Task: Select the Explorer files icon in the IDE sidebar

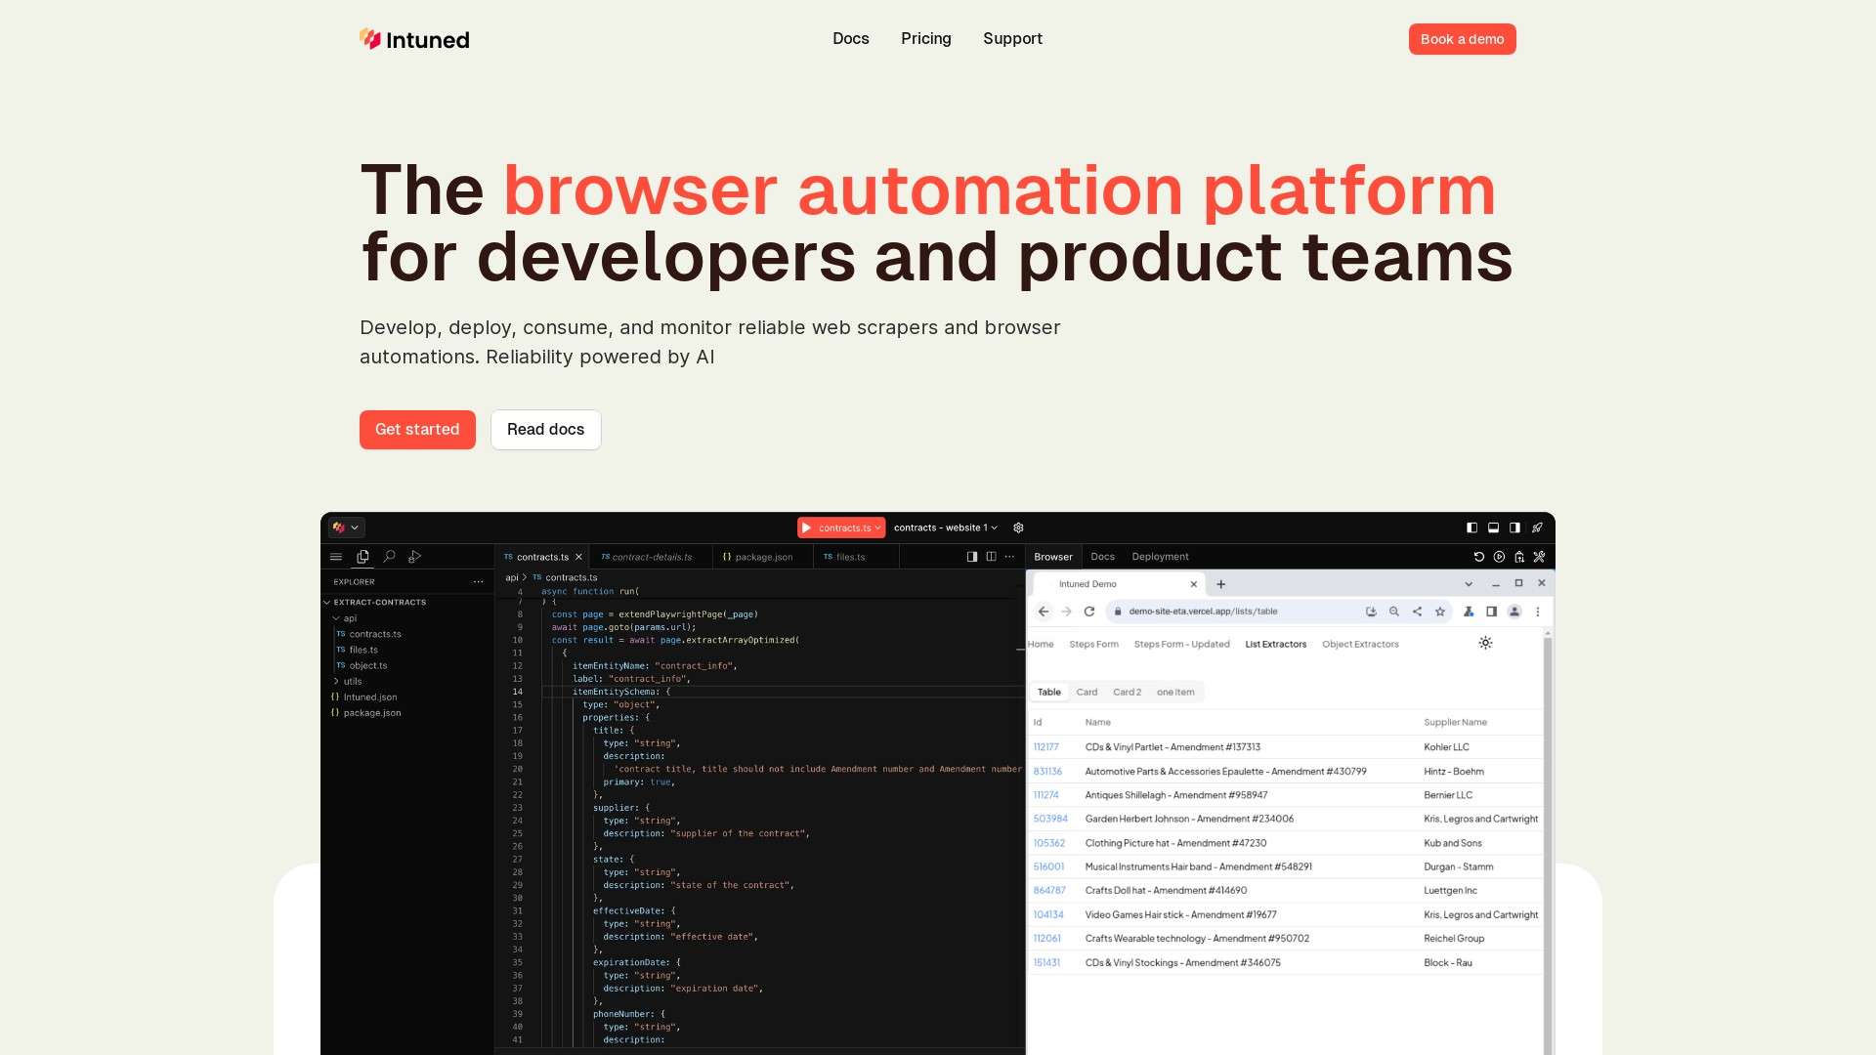Action: tap(362, 557)
